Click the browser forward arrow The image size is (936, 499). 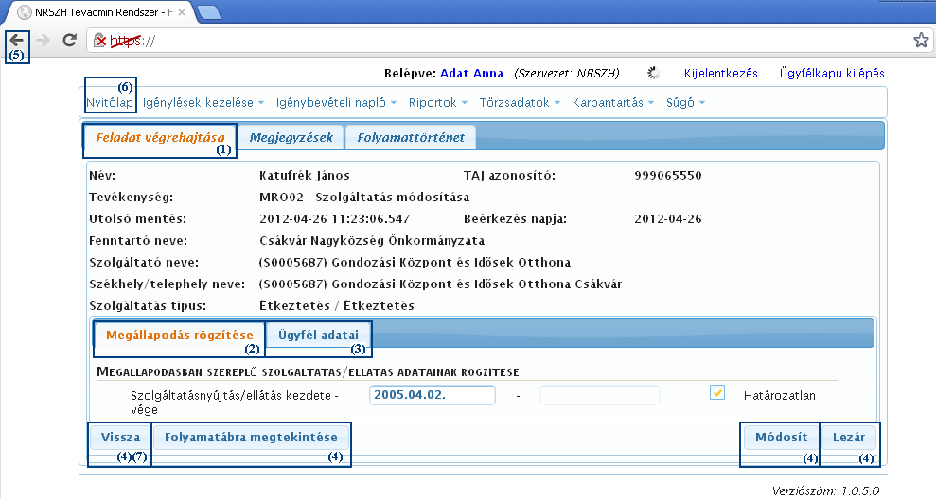point(43,40)
